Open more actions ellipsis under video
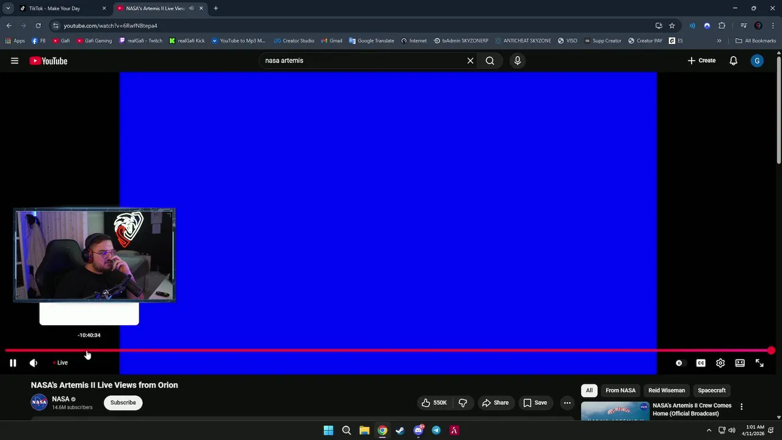This screenshot has width=782, height=440. tap(568, 403)
